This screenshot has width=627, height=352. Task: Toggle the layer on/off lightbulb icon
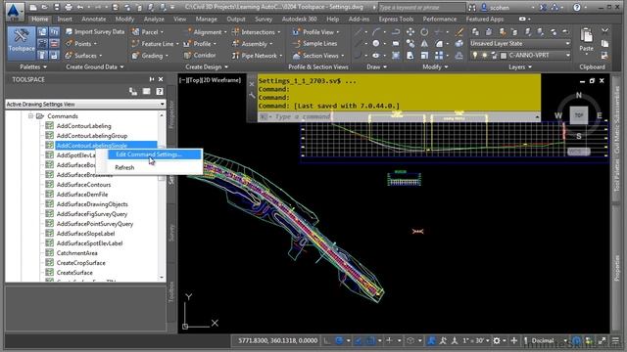click(474, 55)
